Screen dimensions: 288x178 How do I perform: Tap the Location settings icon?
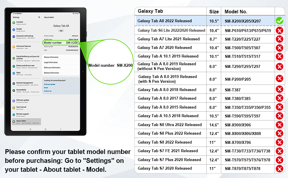14,23
